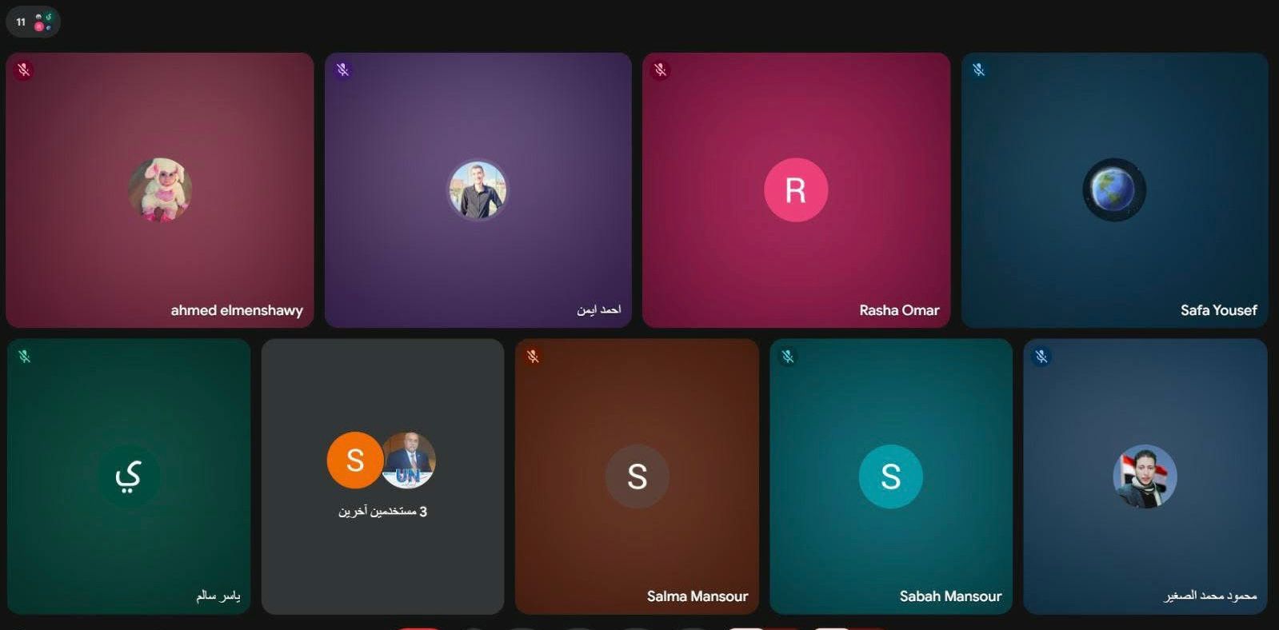Click ahmed elmenshawy's plush toy avatar
Screen dimensions: 1279x630
(160, 189)
